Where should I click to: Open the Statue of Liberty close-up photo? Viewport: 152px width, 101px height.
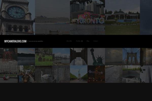pos(96,57)
